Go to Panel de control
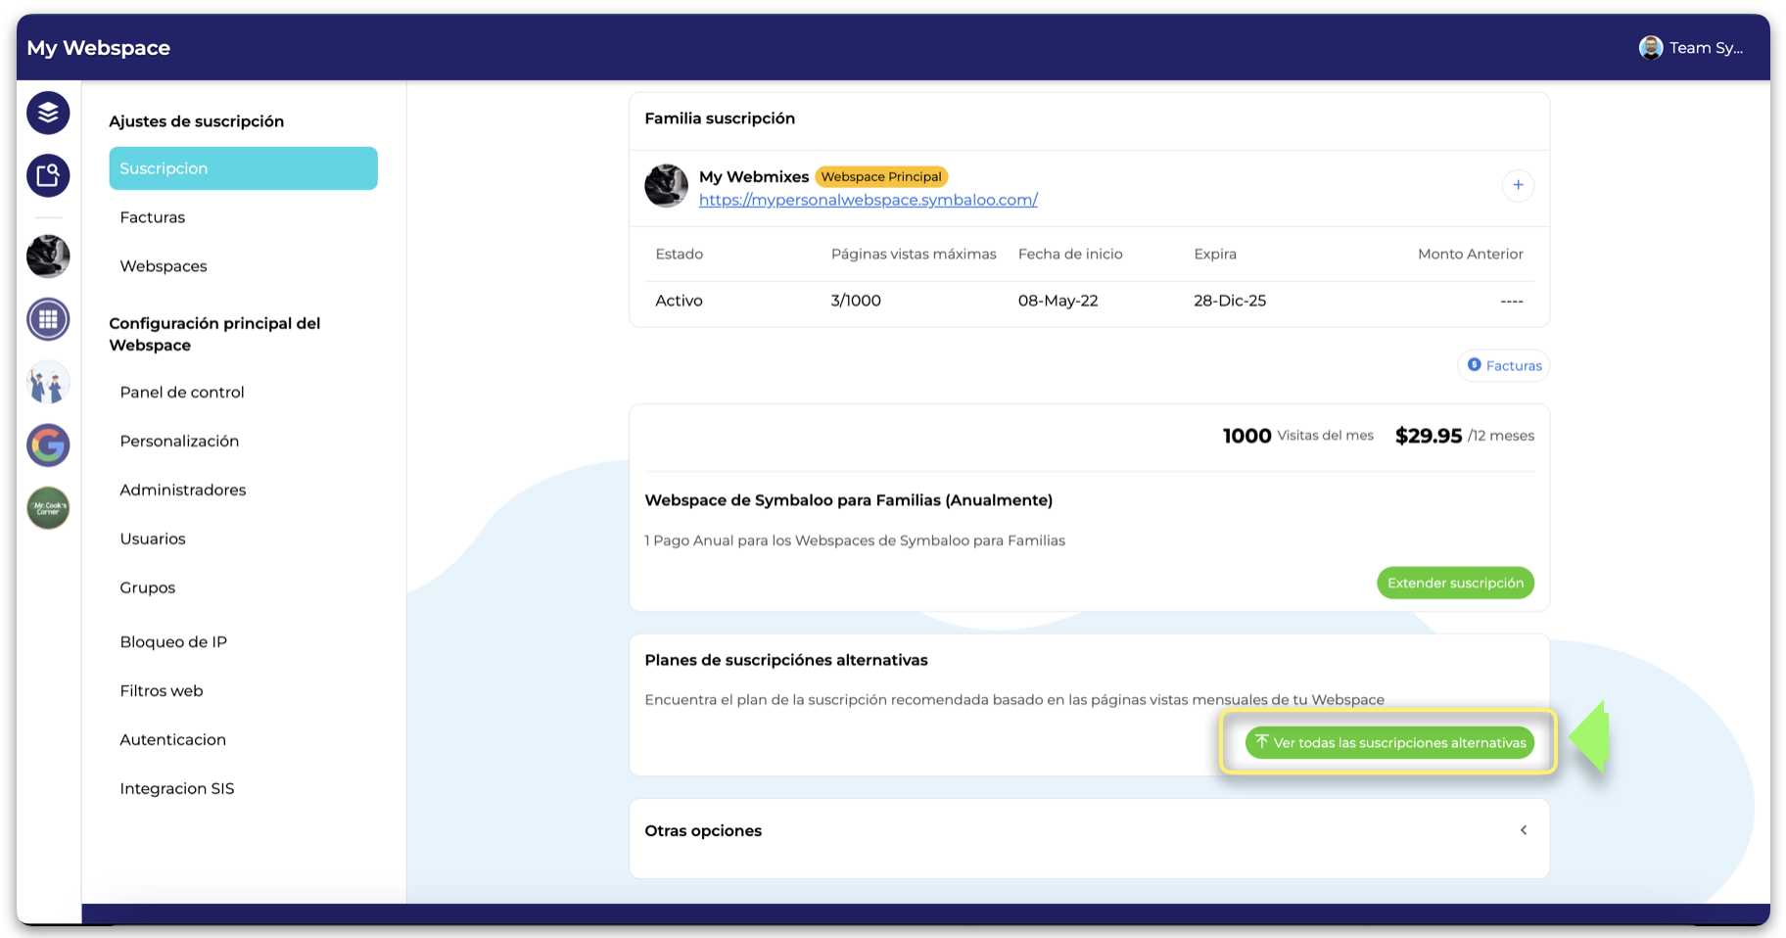The height and width of the screenshot is (938, 1786). point(182,392)
